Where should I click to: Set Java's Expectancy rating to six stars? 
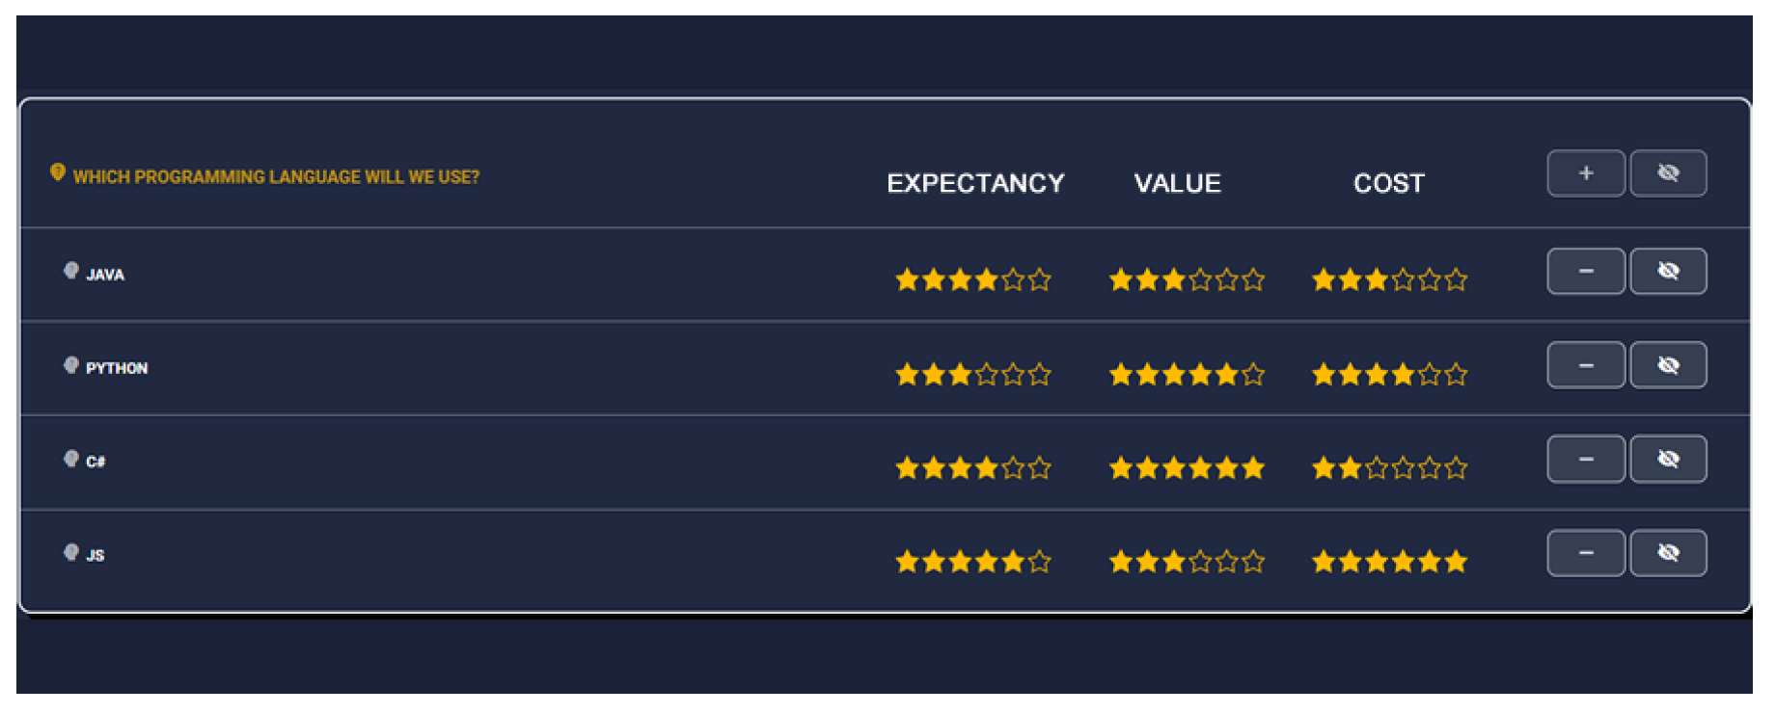coord(1039,280)
